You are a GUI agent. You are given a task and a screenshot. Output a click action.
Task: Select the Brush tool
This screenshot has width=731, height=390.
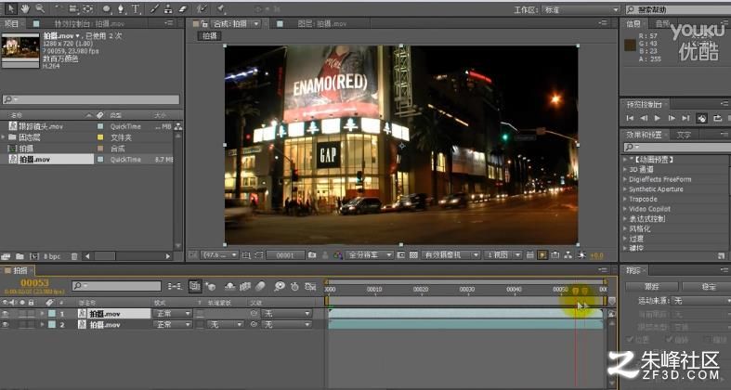[154, 9]
